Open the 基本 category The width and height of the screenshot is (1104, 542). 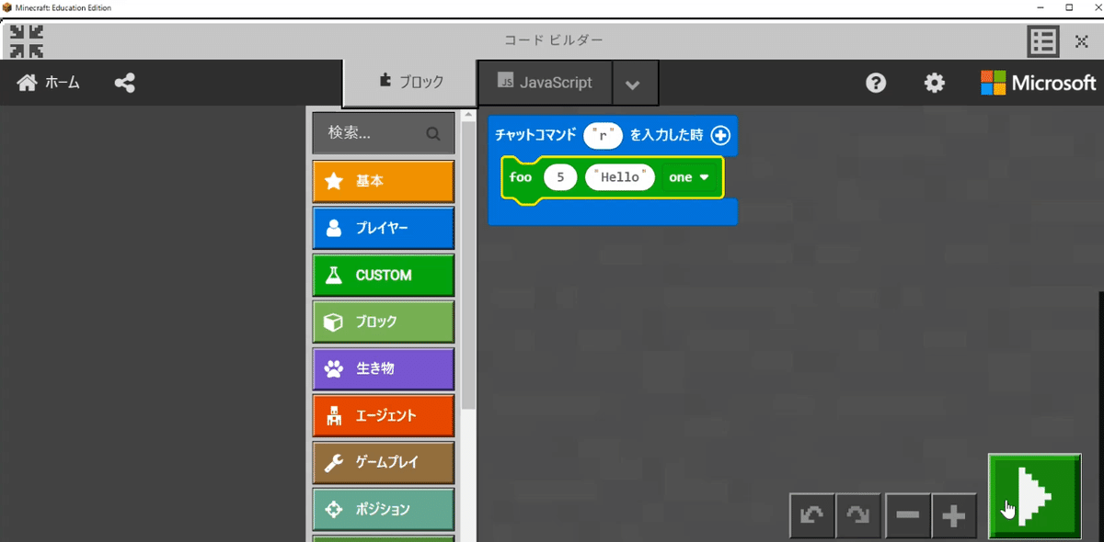(384, 181)
